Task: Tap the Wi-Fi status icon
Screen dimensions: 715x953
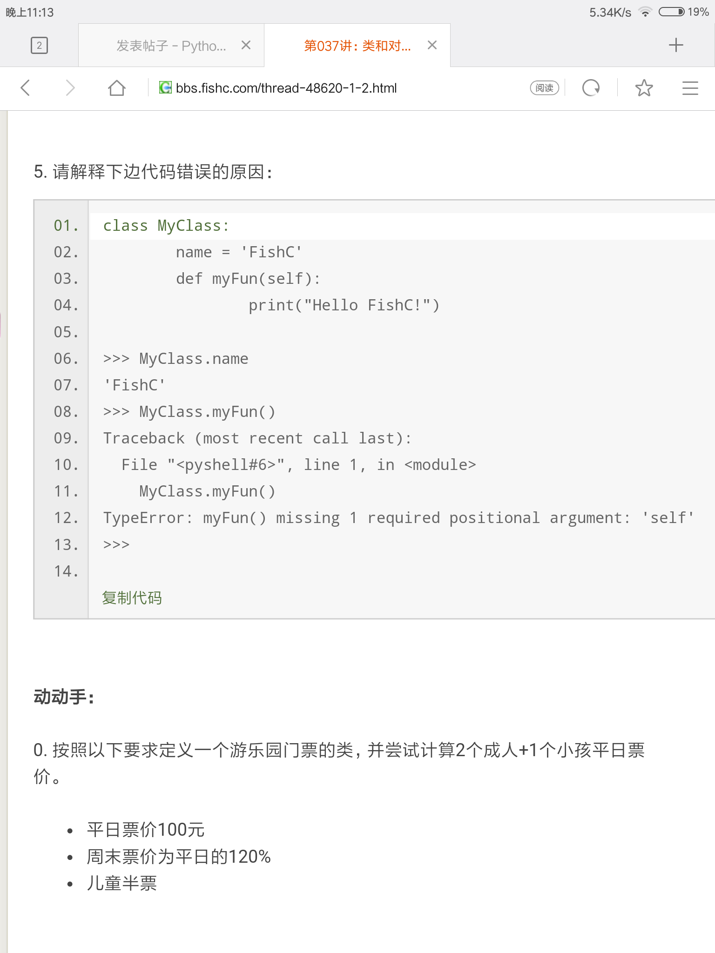Action: 645,12
